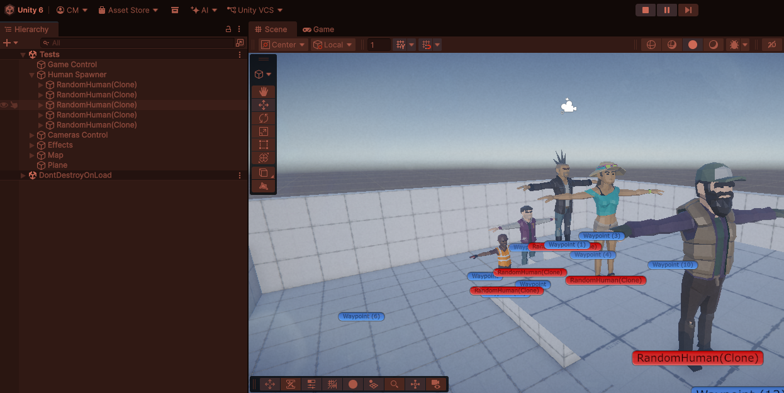Viewport: 784px width, 393px height.
Task: Toggle visibility eye for highlighted RandomHuman(Clone)
Action: click(x=4, y=105)
